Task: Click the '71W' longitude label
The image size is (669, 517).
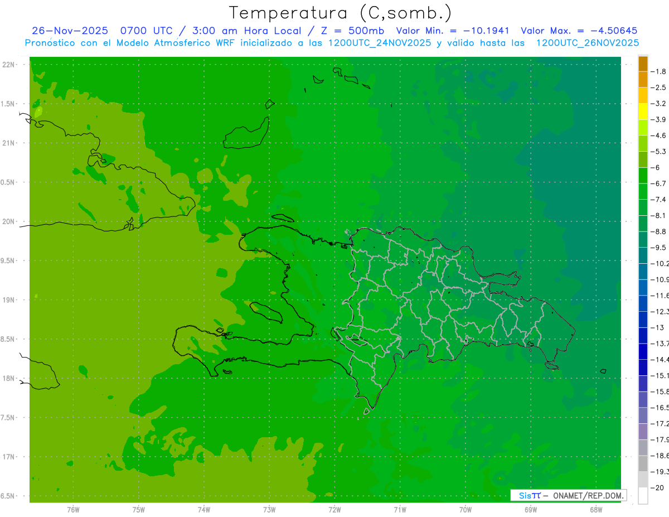Action: point(400,509)
